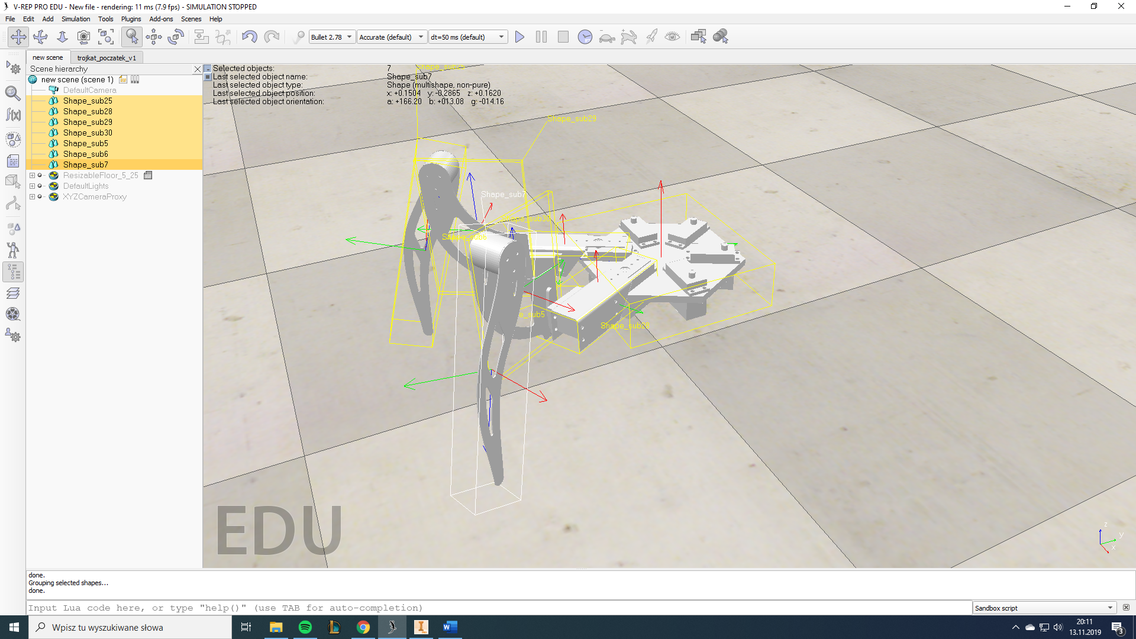
Task: Open the Add-ons menu
Action: pos(161,19)
